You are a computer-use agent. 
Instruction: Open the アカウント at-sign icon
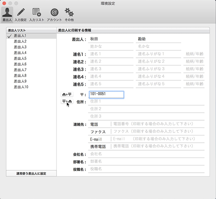click(x=54, y=15)
